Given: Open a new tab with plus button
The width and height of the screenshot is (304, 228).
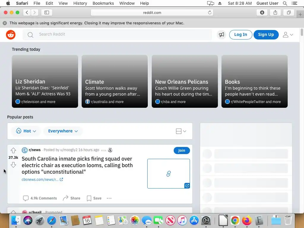Looking at the screenshot, I should pyautogui.click(x=300, y=14).
